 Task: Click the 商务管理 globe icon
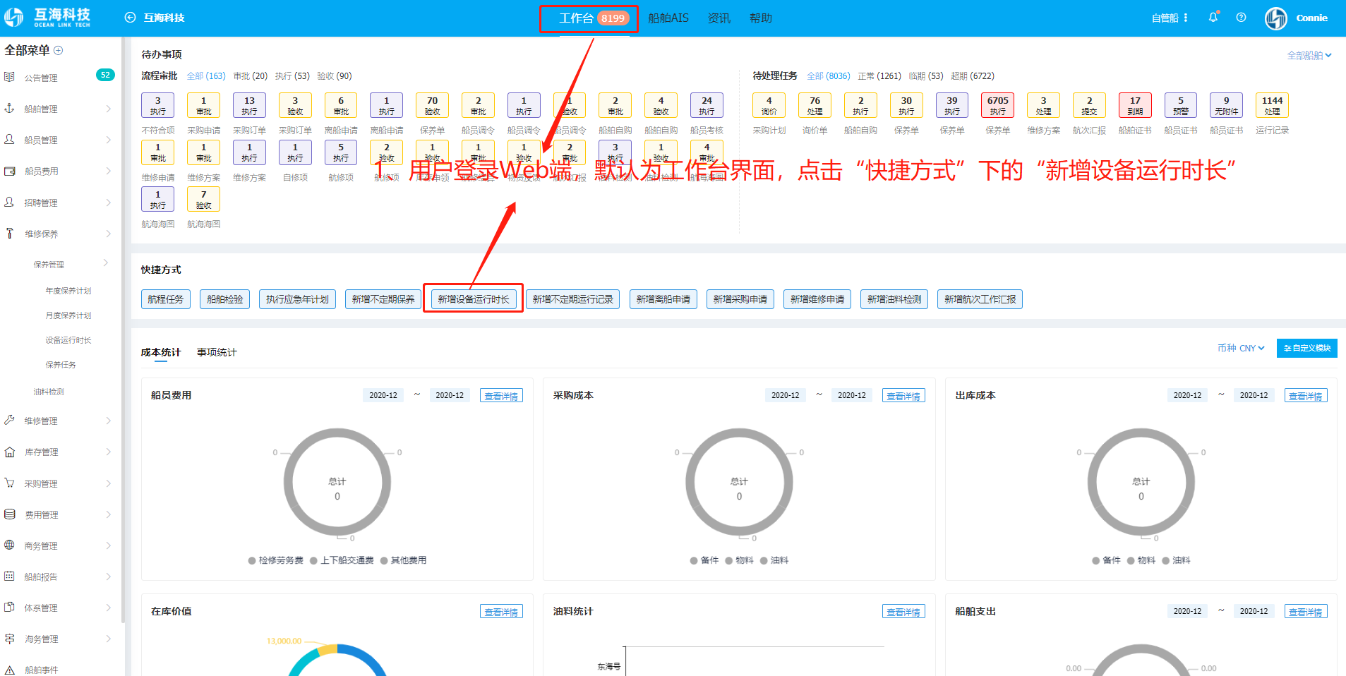[x=10, y=545]
